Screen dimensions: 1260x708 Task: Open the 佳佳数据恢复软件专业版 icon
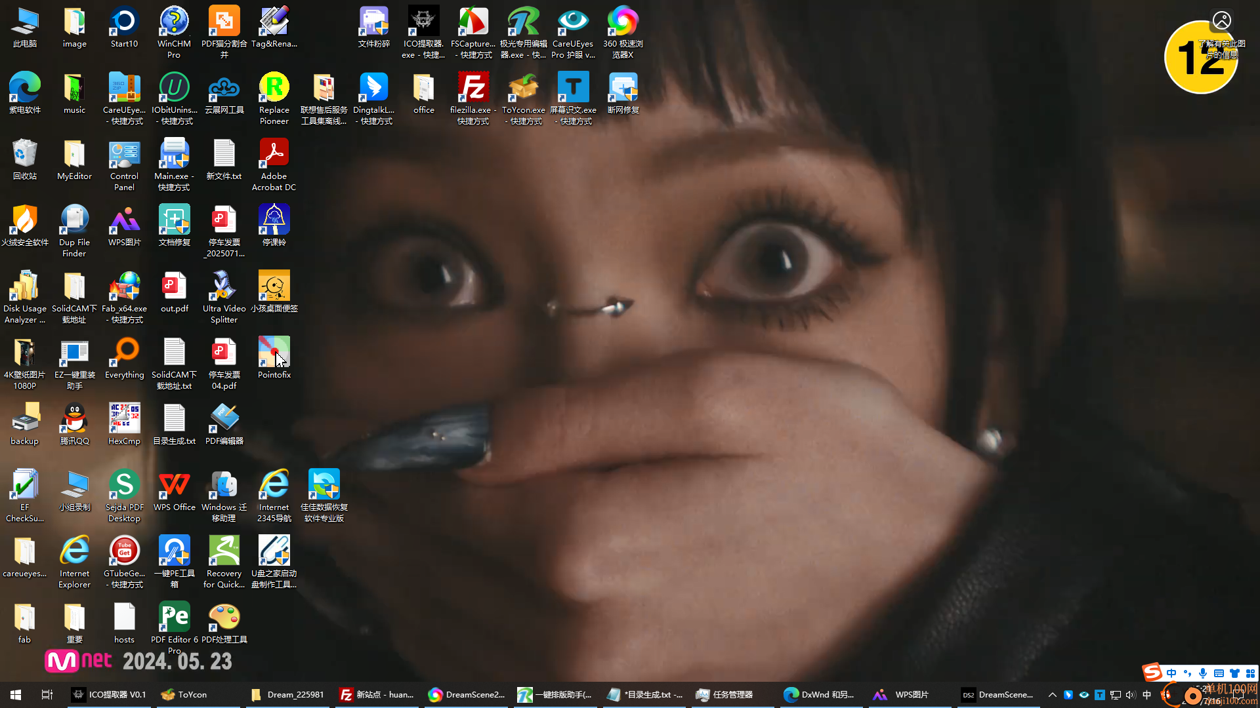[324, 495]
